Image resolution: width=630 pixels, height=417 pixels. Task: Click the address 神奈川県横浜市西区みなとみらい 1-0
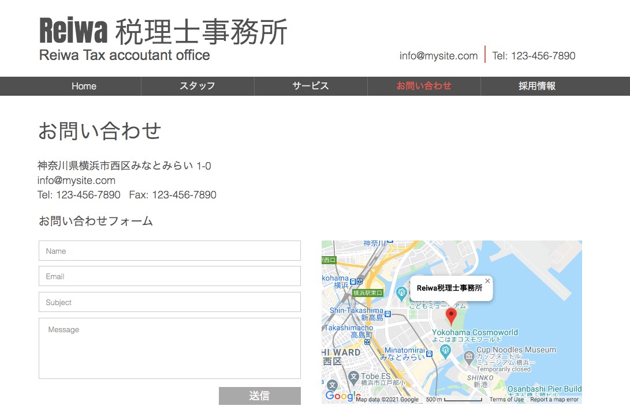[124, 166]
